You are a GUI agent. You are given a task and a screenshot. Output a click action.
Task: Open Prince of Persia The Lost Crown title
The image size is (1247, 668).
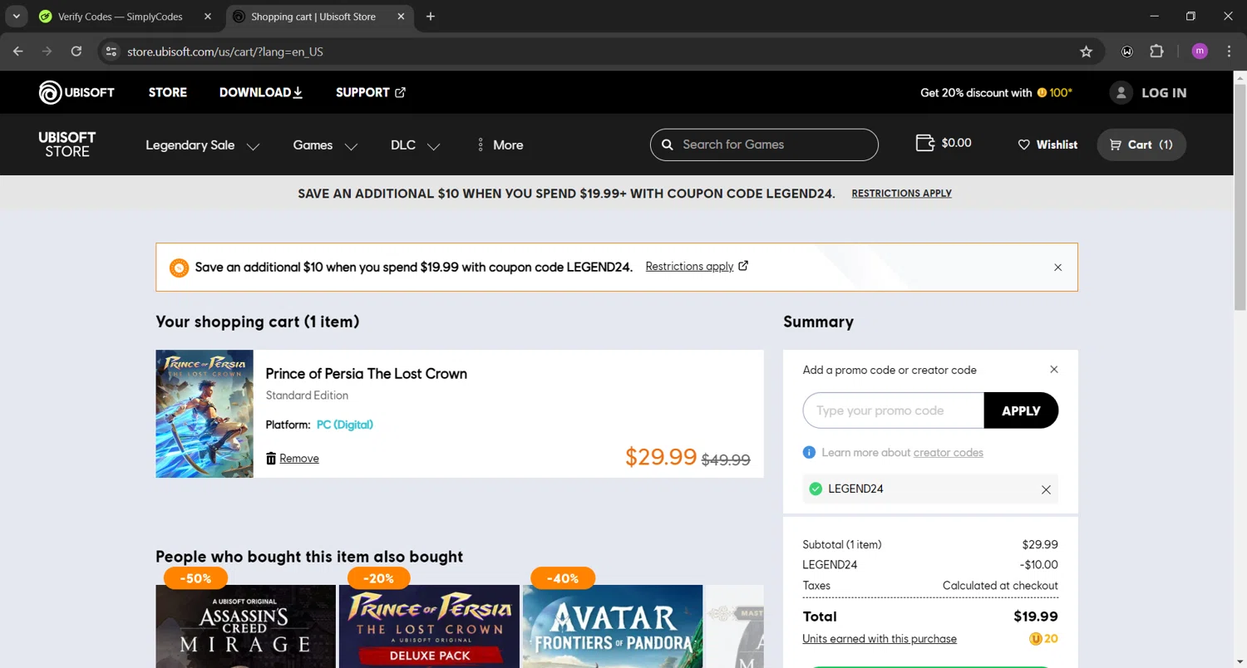(366, 374)
